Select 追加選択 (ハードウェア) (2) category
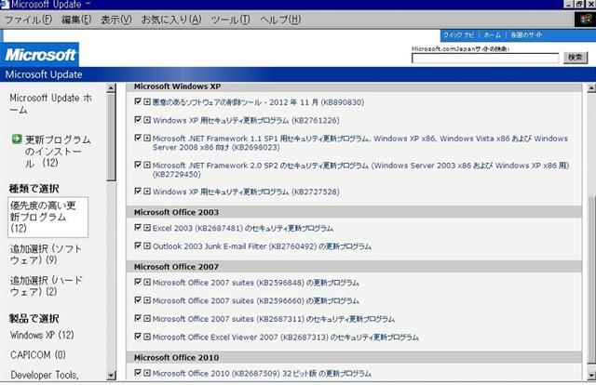The width and height of the screenshot is (596, 385). (46, 285)
